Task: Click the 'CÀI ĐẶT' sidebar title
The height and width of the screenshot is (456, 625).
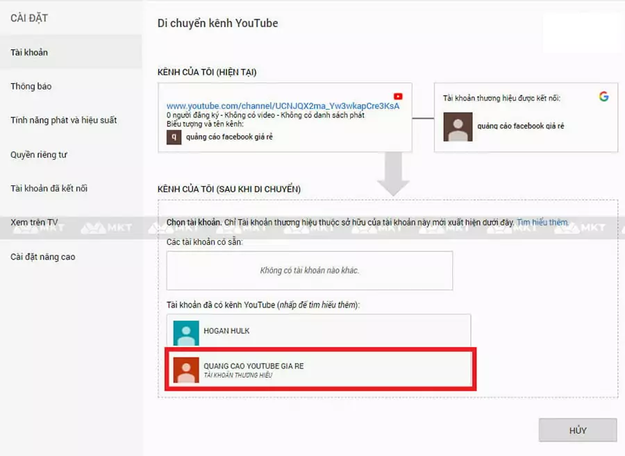Action: [29, 18]
